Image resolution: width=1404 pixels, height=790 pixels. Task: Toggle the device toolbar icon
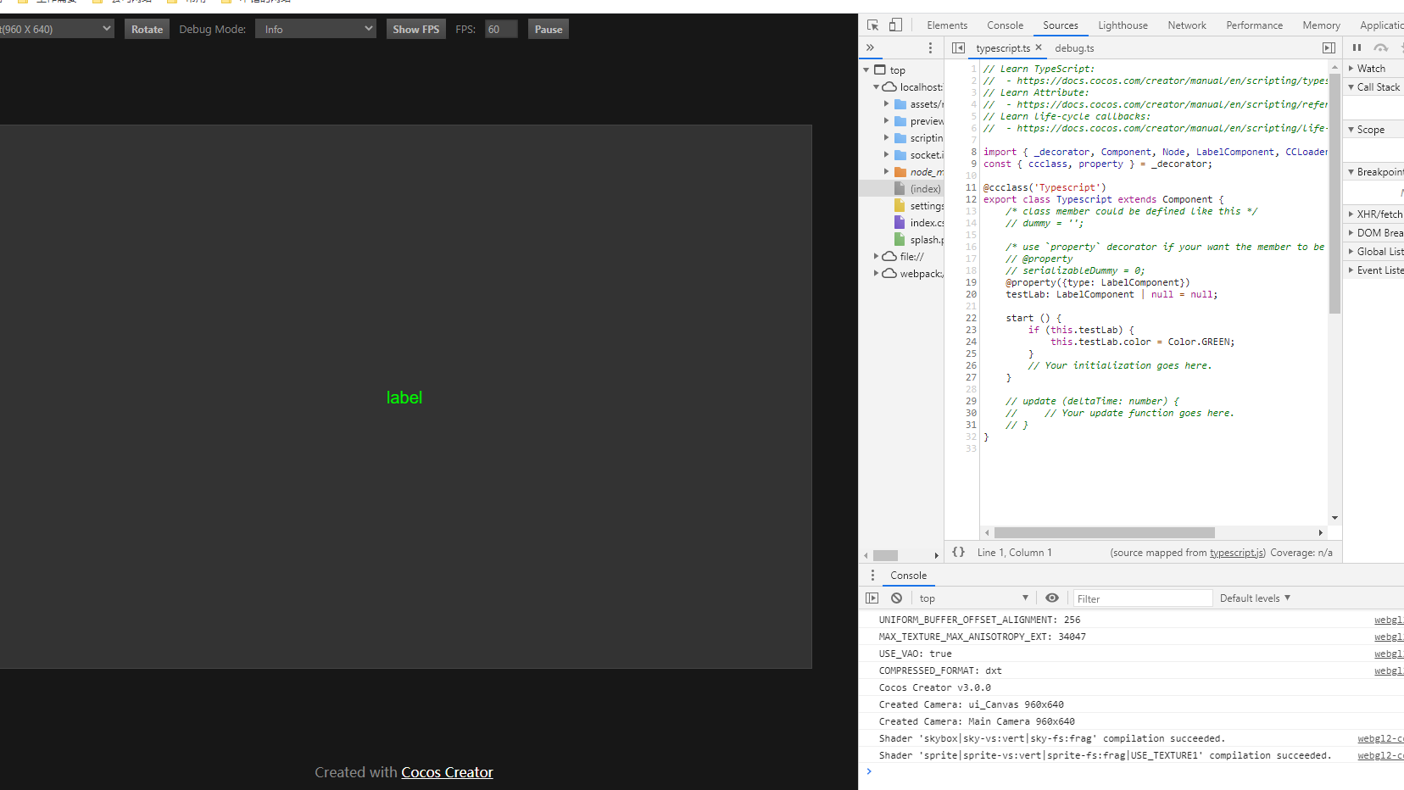(895, 25)
